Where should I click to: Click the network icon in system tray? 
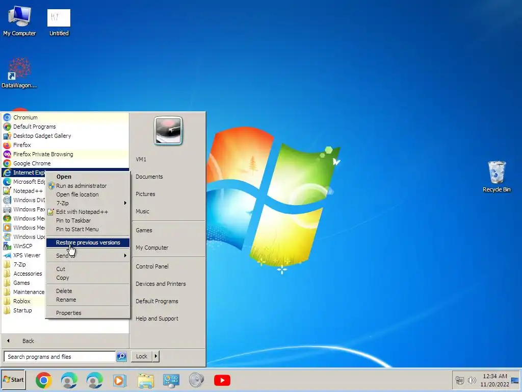460,380
